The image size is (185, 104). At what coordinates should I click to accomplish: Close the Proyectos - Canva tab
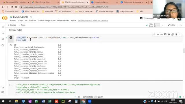[x=117, y=2]
